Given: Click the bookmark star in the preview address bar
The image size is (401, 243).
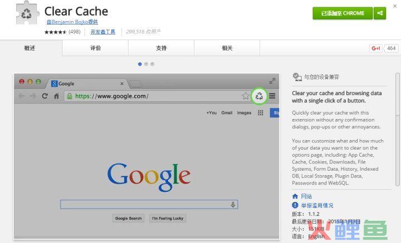Looking at the screenshot, I should 246,96.
